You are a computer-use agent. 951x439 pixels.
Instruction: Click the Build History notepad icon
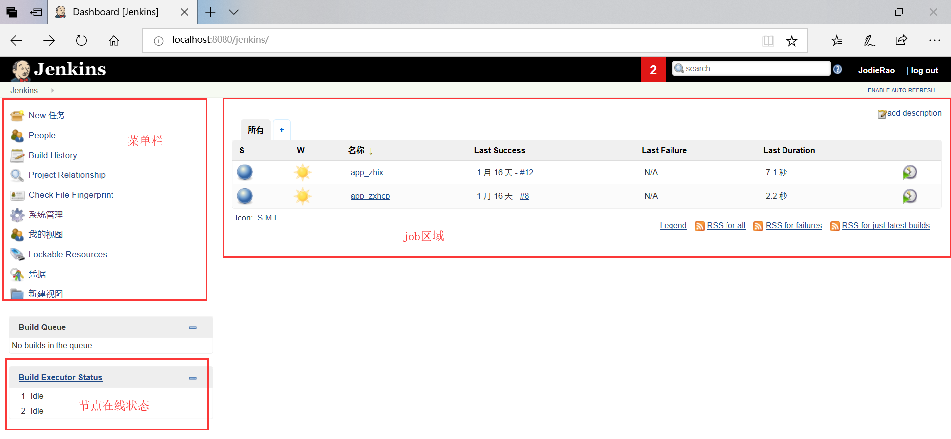(17, 156)
